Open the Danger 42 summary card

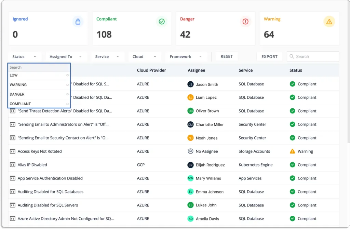(x=215, y=29)
